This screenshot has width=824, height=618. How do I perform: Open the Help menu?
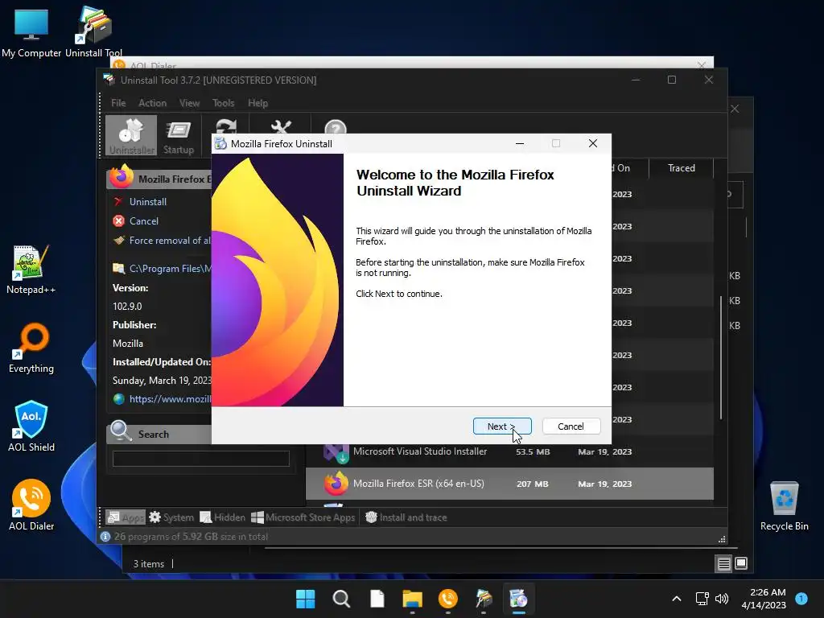coord(258,103)
